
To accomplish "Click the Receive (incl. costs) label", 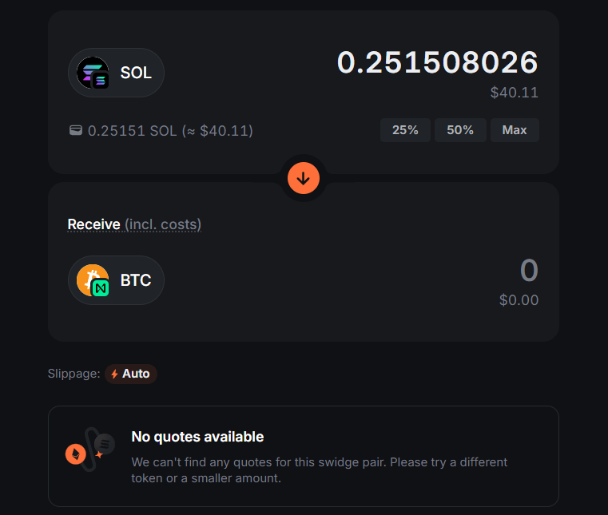I will (x=134, y=224).
